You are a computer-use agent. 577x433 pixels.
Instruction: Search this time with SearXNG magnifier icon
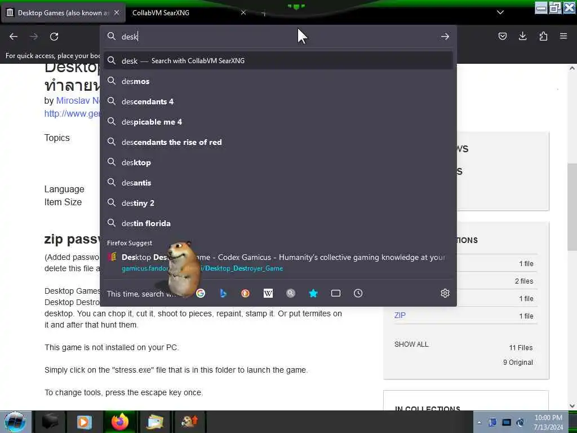tap(291, 293)
